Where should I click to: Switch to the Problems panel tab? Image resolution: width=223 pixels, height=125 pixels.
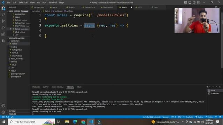36,87
